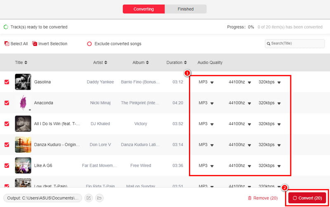Expand MP3 format dropdown for Gasolina

pyautogui.click(x=212, y=82)
